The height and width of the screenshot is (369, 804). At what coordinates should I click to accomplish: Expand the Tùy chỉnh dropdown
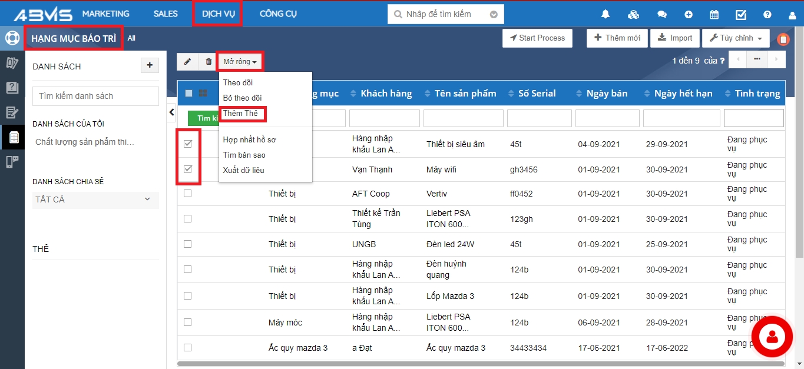pos(736,38)
